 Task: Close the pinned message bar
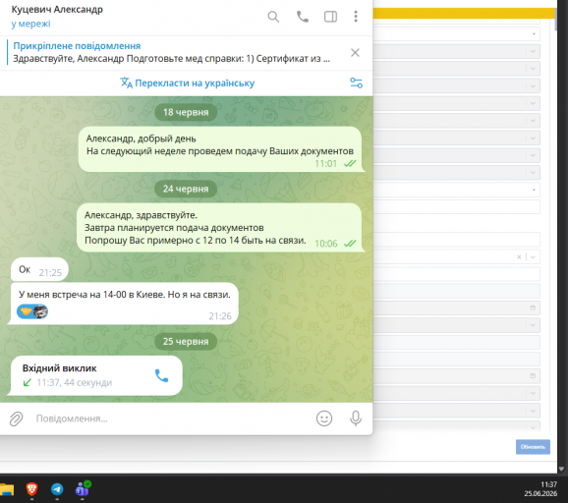tap(355, 52)
